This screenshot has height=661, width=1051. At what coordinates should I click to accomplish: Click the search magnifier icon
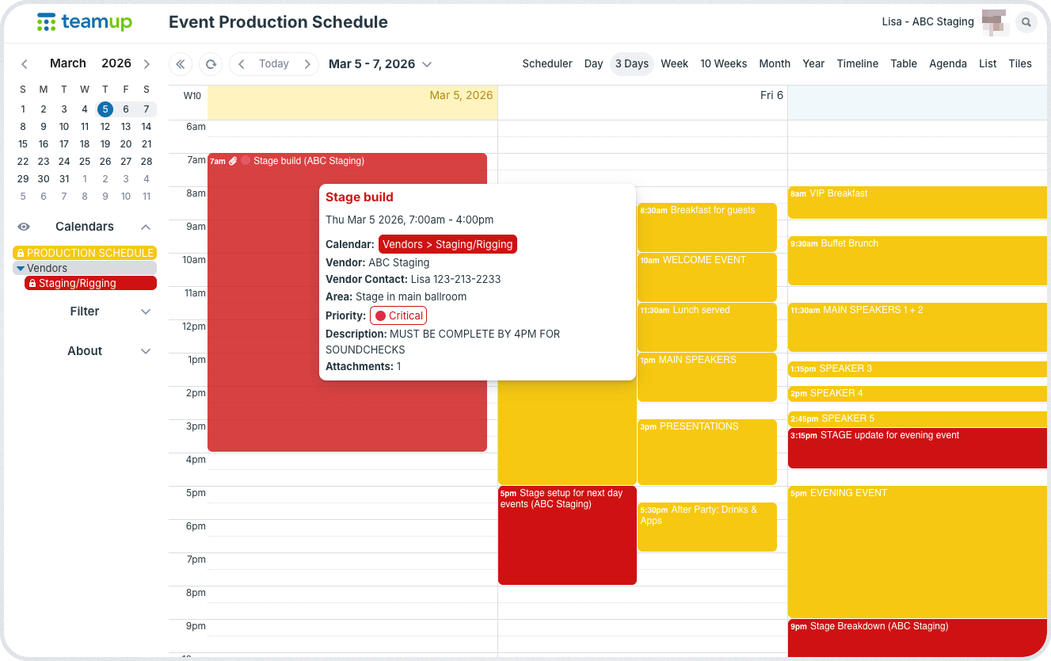1026,22
